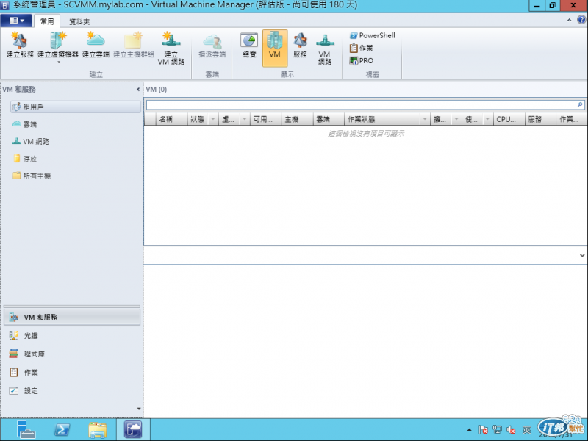Viewport: 588px width, 441px height.
Task: Open the VM 和服務 workspace
Action: click(x=72, y=318)
